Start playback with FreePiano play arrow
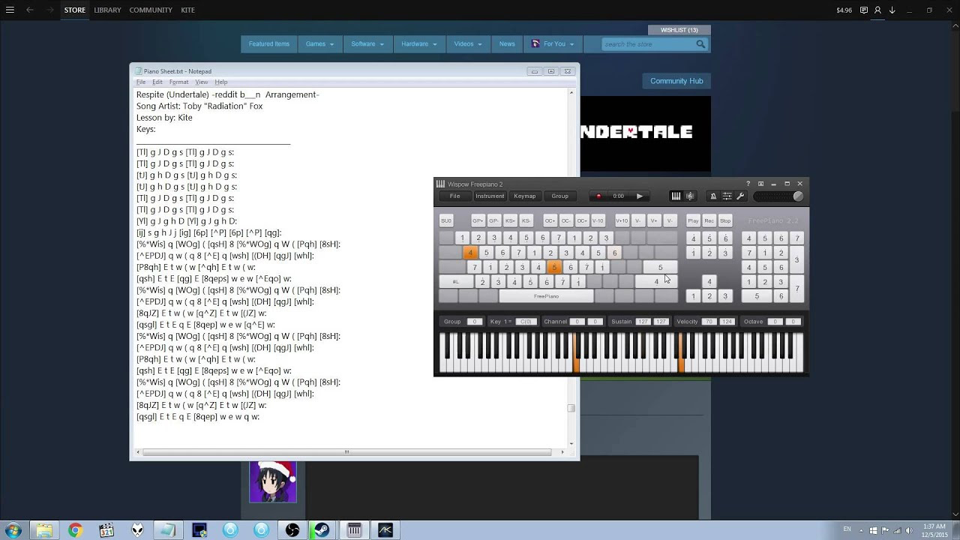The width and height of the screenshot is (960, 540). [640, 196]
